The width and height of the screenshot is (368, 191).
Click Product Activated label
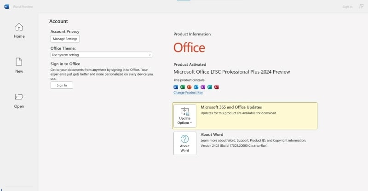(190, 64)
